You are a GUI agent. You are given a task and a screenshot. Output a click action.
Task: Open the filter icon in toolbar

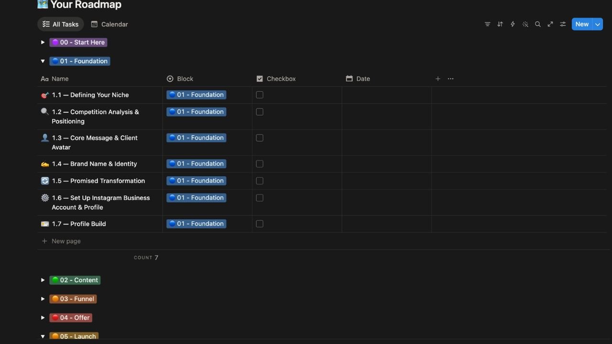[487, 24]
